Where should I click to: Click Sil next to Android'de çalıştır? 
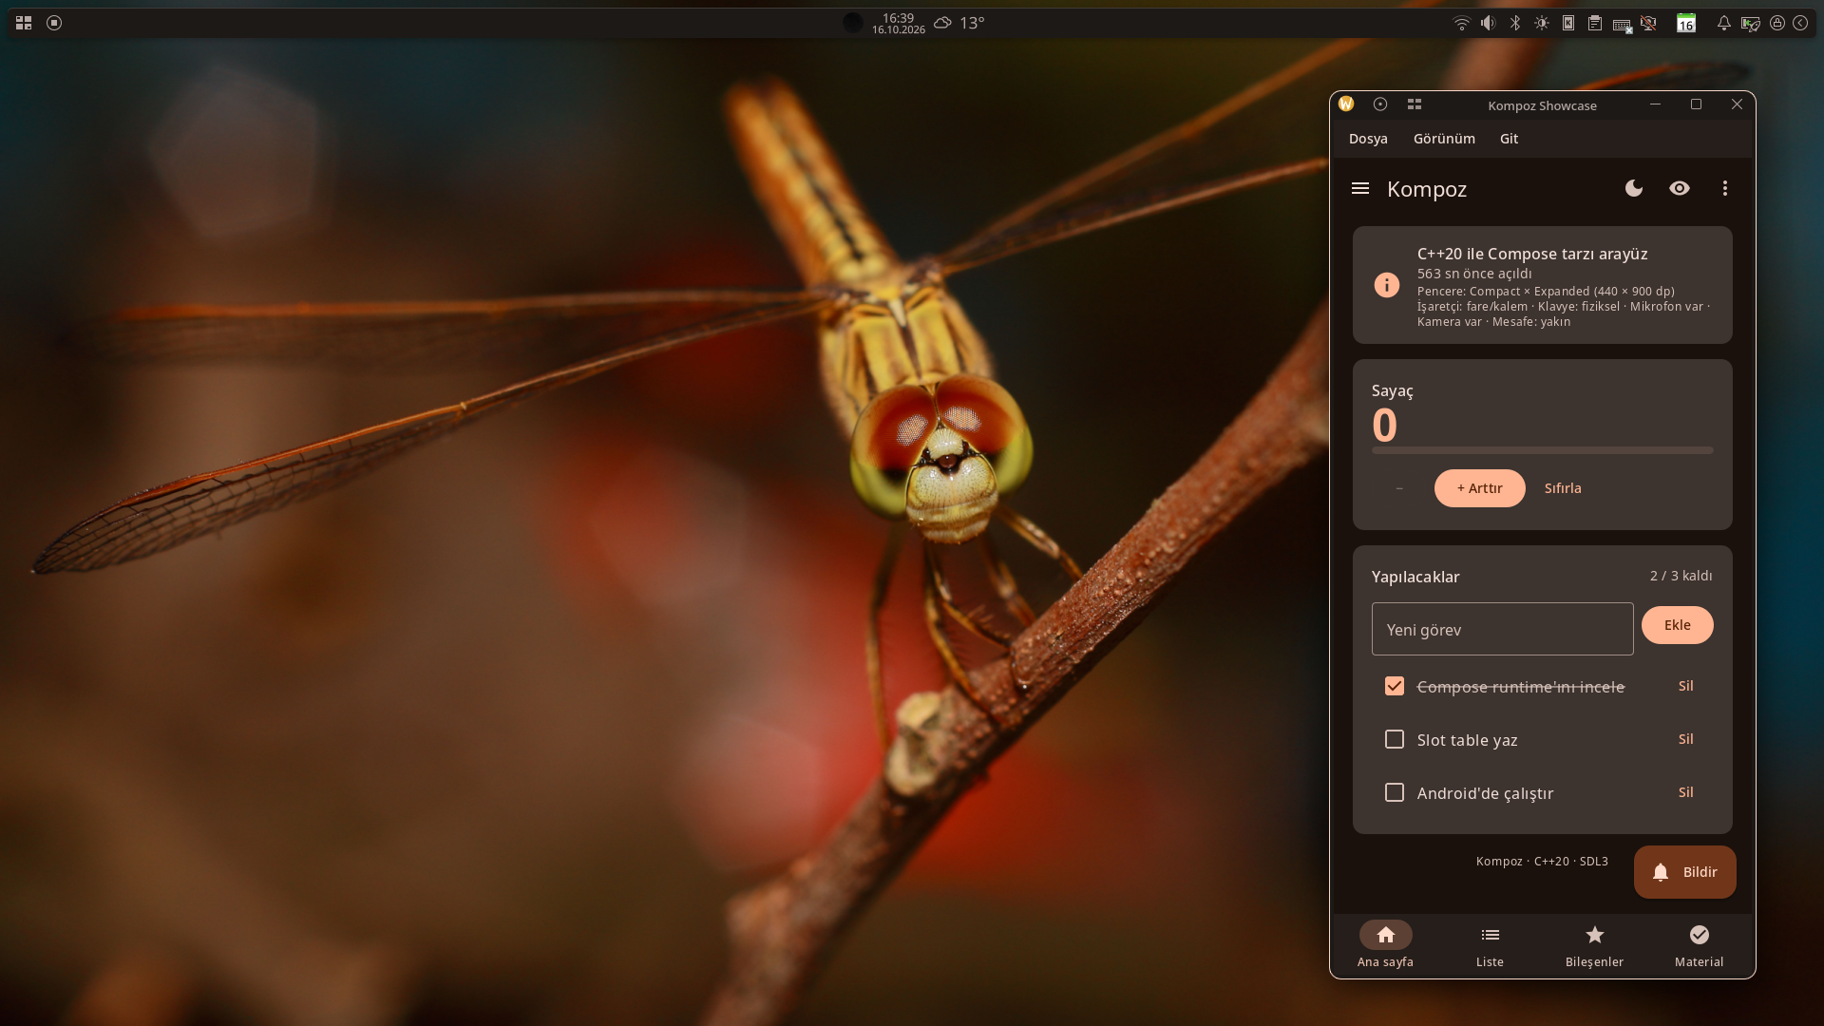tap(1685, 792)
